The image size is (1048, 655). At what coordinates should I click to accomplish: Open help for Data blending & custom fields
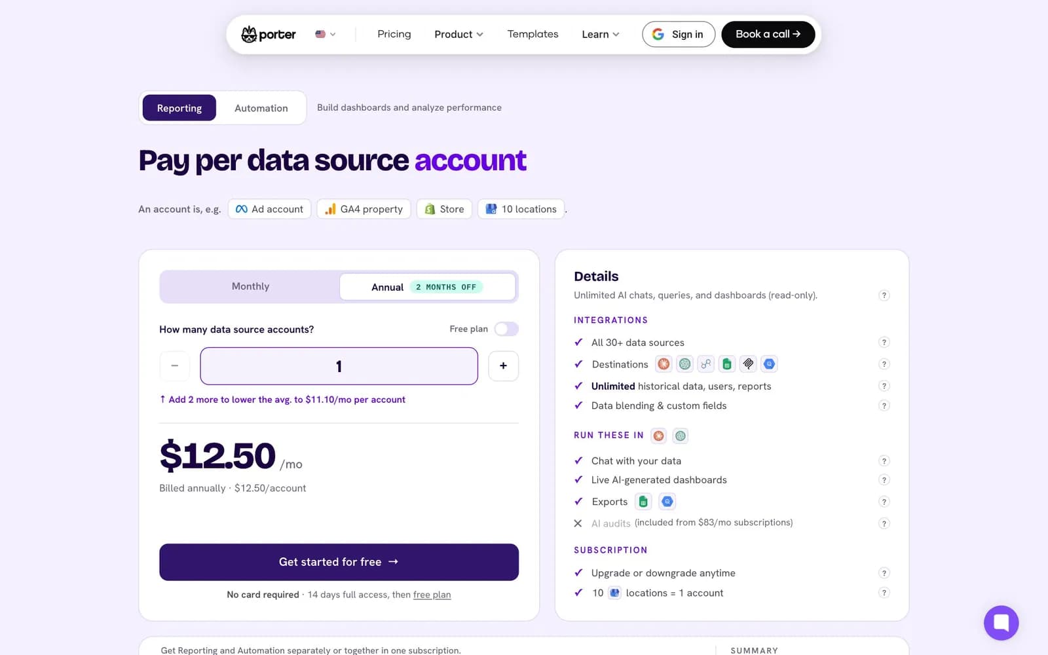[x=884, y=405]
